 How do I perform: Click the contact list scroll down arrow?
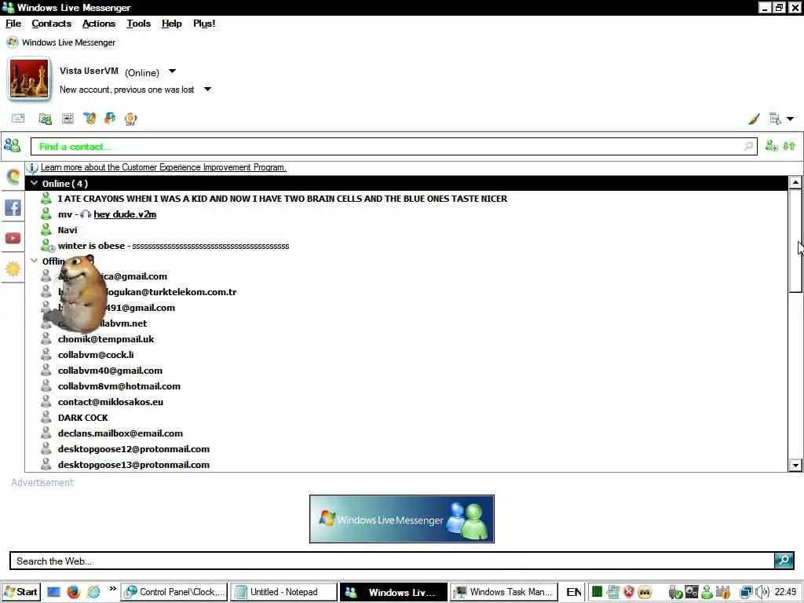[x=795, y=465]
